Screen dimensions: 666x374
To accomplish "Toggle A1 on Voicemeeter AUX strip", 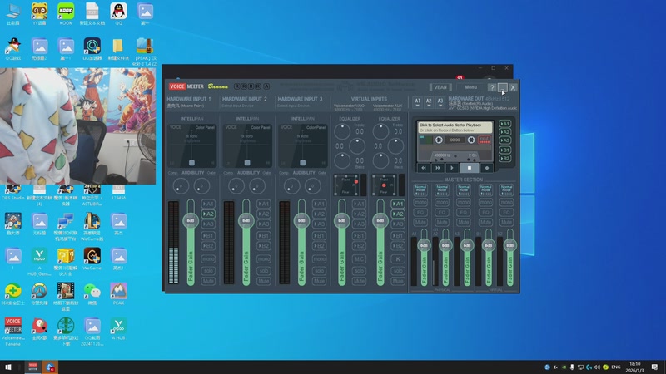I will tap(398, 204).
